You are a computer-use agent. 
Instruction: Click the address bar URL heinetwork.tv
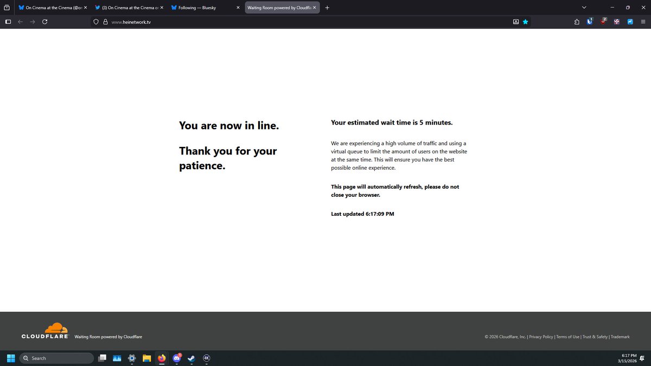click(131, 22)
